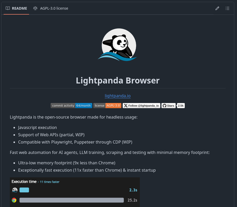Open the README tab
Screen dimensions: 237x207
click(x=16, y=8)
